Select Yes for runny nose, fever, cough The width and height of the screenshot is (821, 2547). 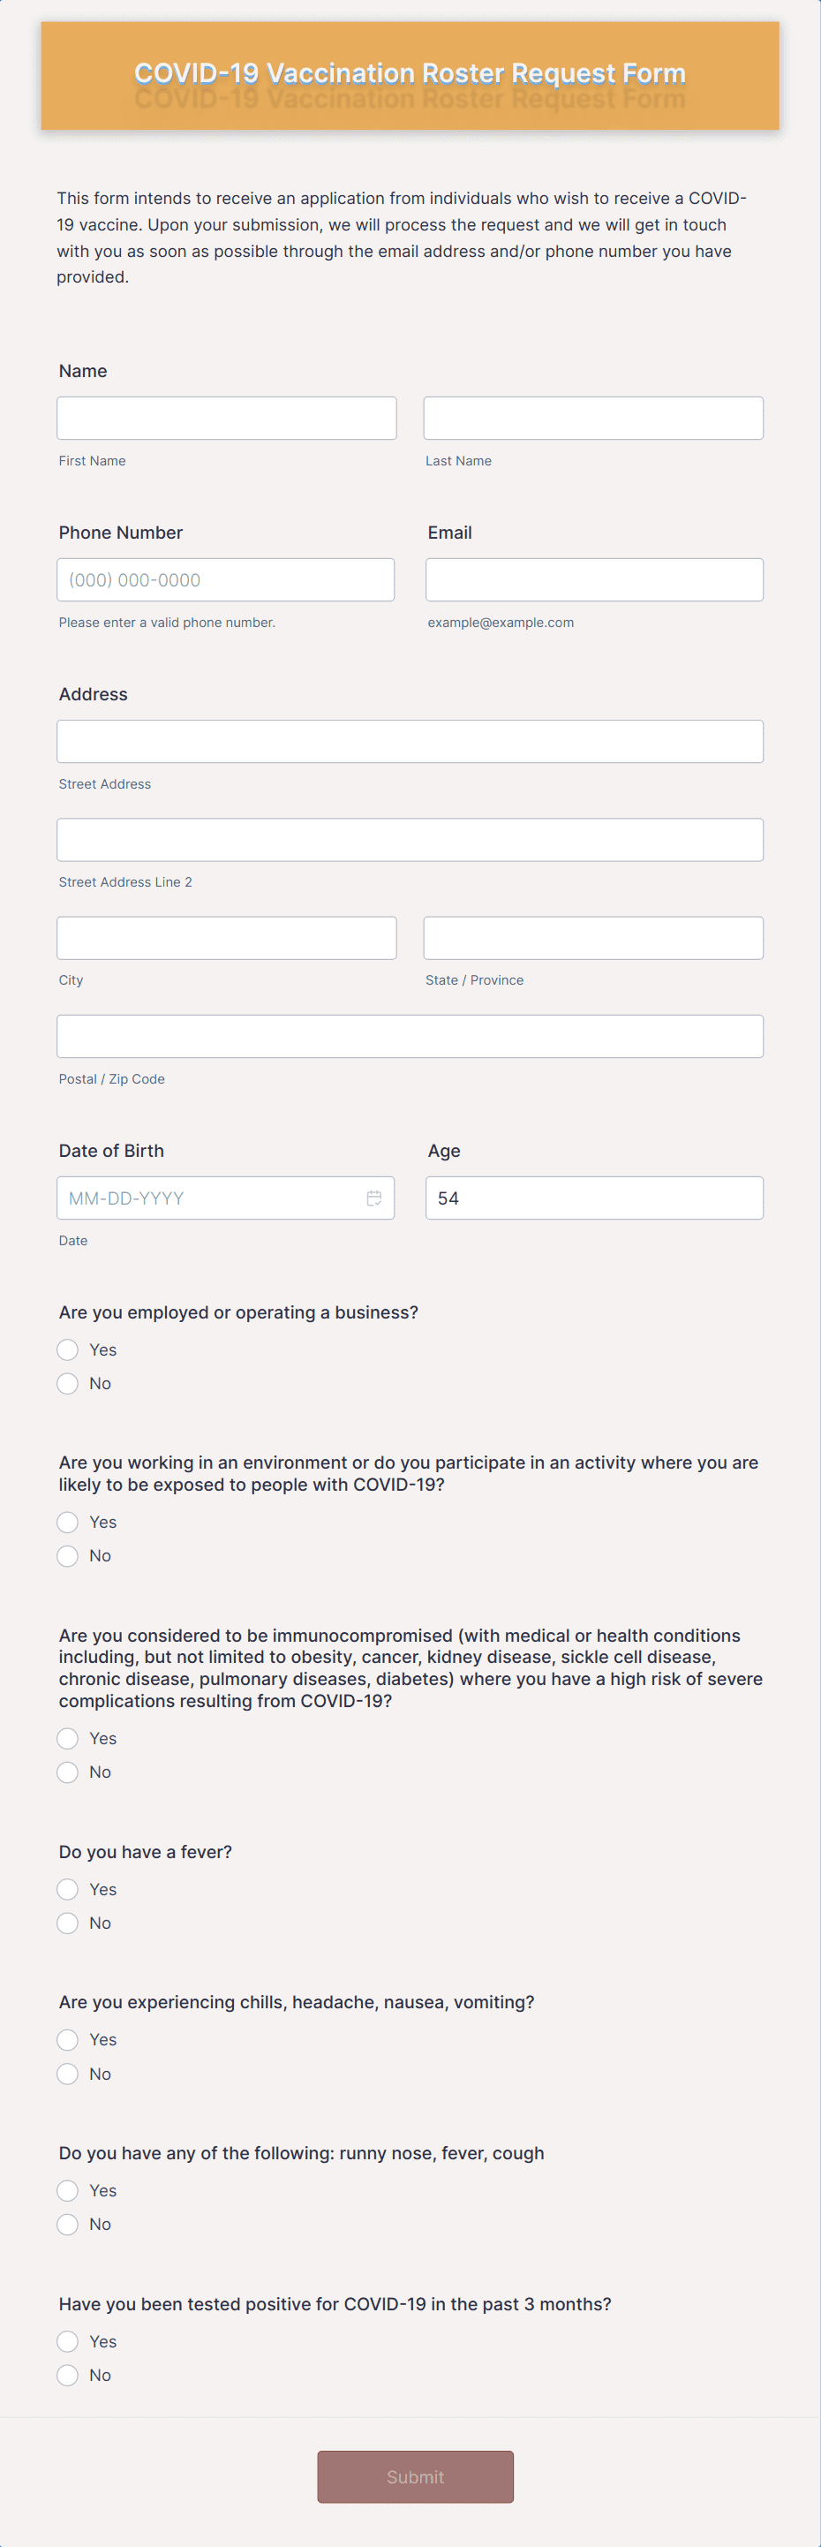67,2190
